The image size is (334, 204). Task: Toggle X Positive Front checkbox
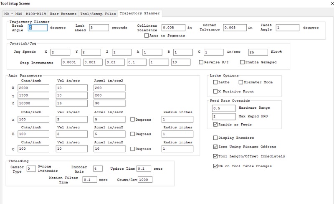tap(215, 91)
